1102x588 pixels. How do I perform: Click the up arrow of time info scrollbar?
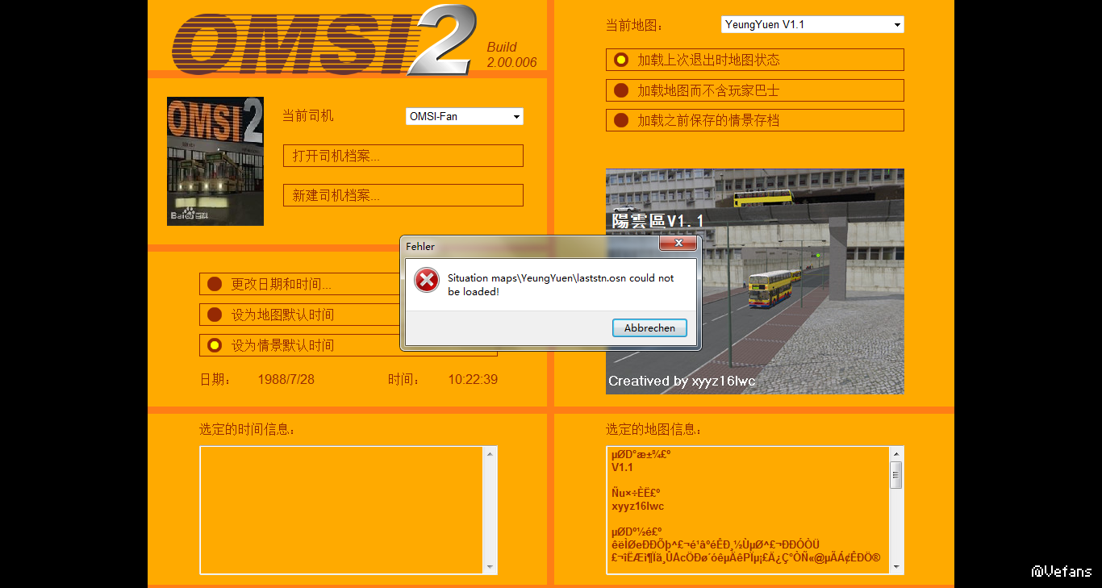click(490, 454)
